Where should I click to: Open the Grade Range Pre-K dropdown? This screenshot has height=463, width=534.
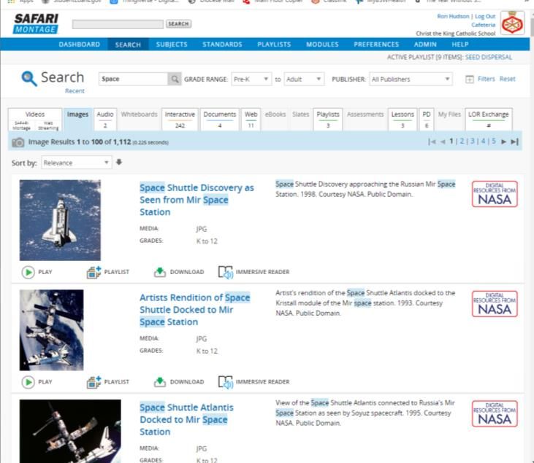coord(251,79)
